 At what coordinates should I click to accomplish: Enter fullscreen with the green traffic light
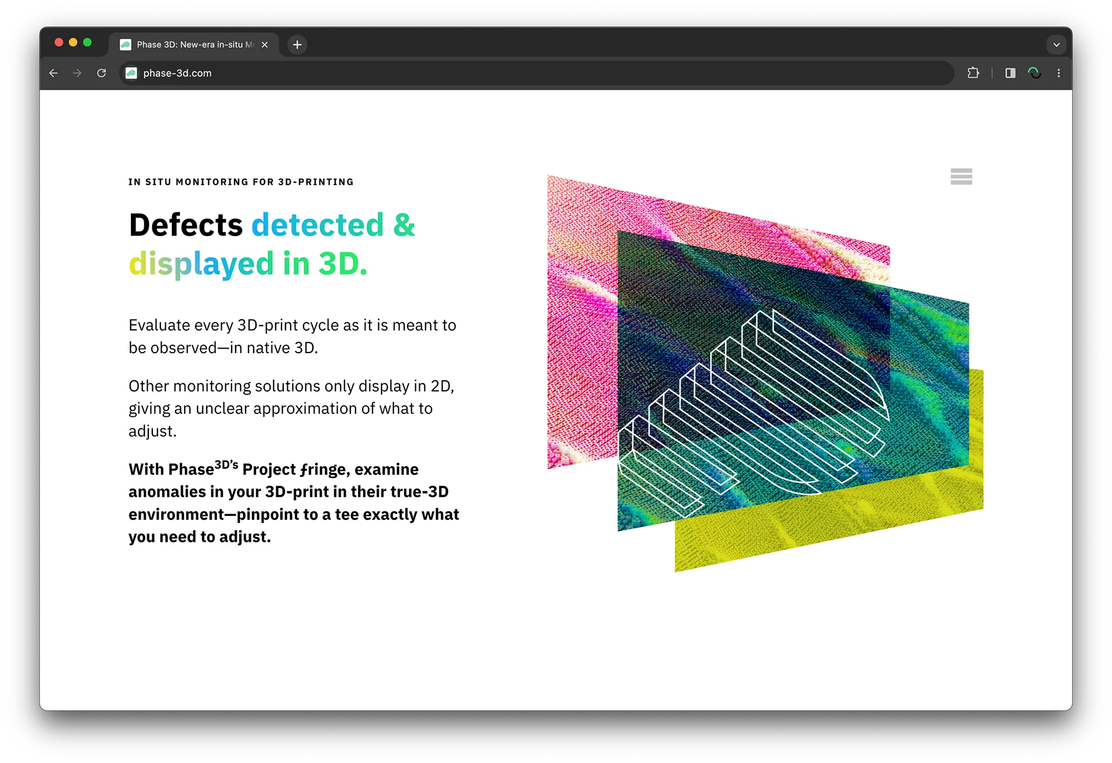point(87,42)
